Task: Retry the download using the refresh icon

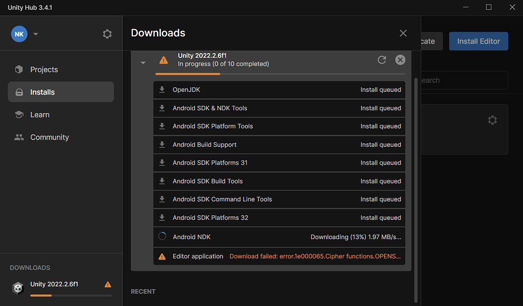Action: tap(382, 60)
